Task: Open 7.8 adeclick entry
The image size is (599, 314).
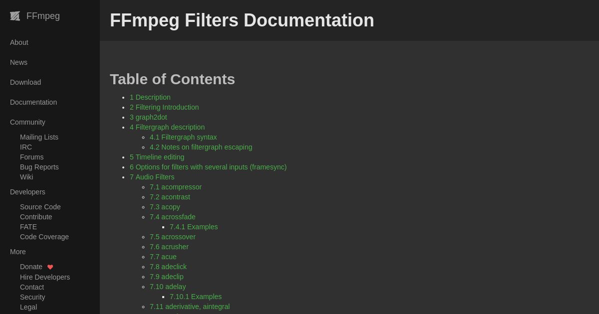Action: click(x=168, y=267)
